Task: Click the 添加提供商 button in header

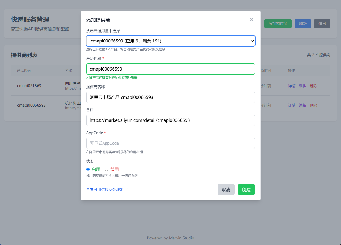Action: point(278,24)
